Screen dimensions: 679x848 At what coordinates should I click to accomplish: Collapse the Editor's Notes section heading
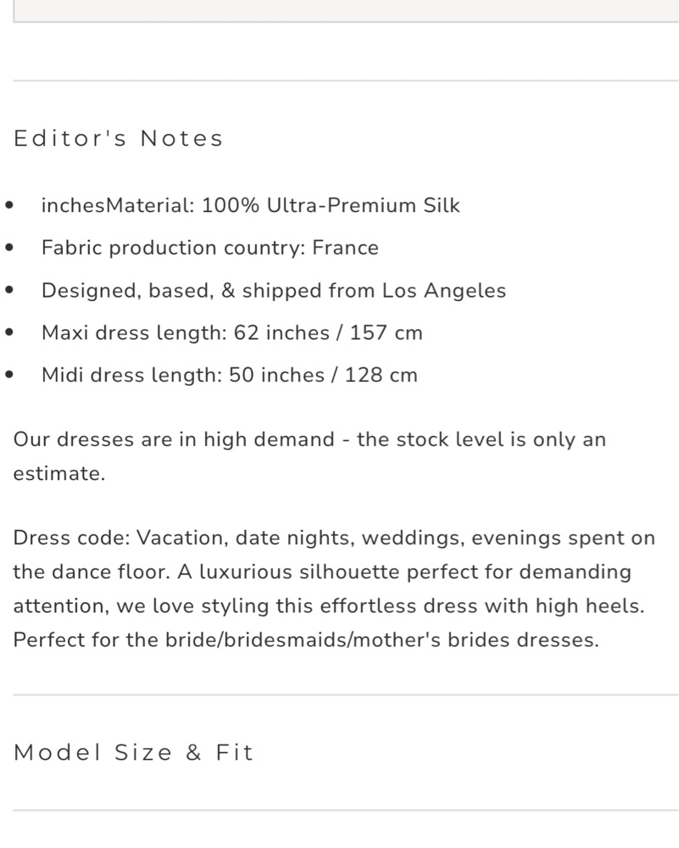coord(118,138)
